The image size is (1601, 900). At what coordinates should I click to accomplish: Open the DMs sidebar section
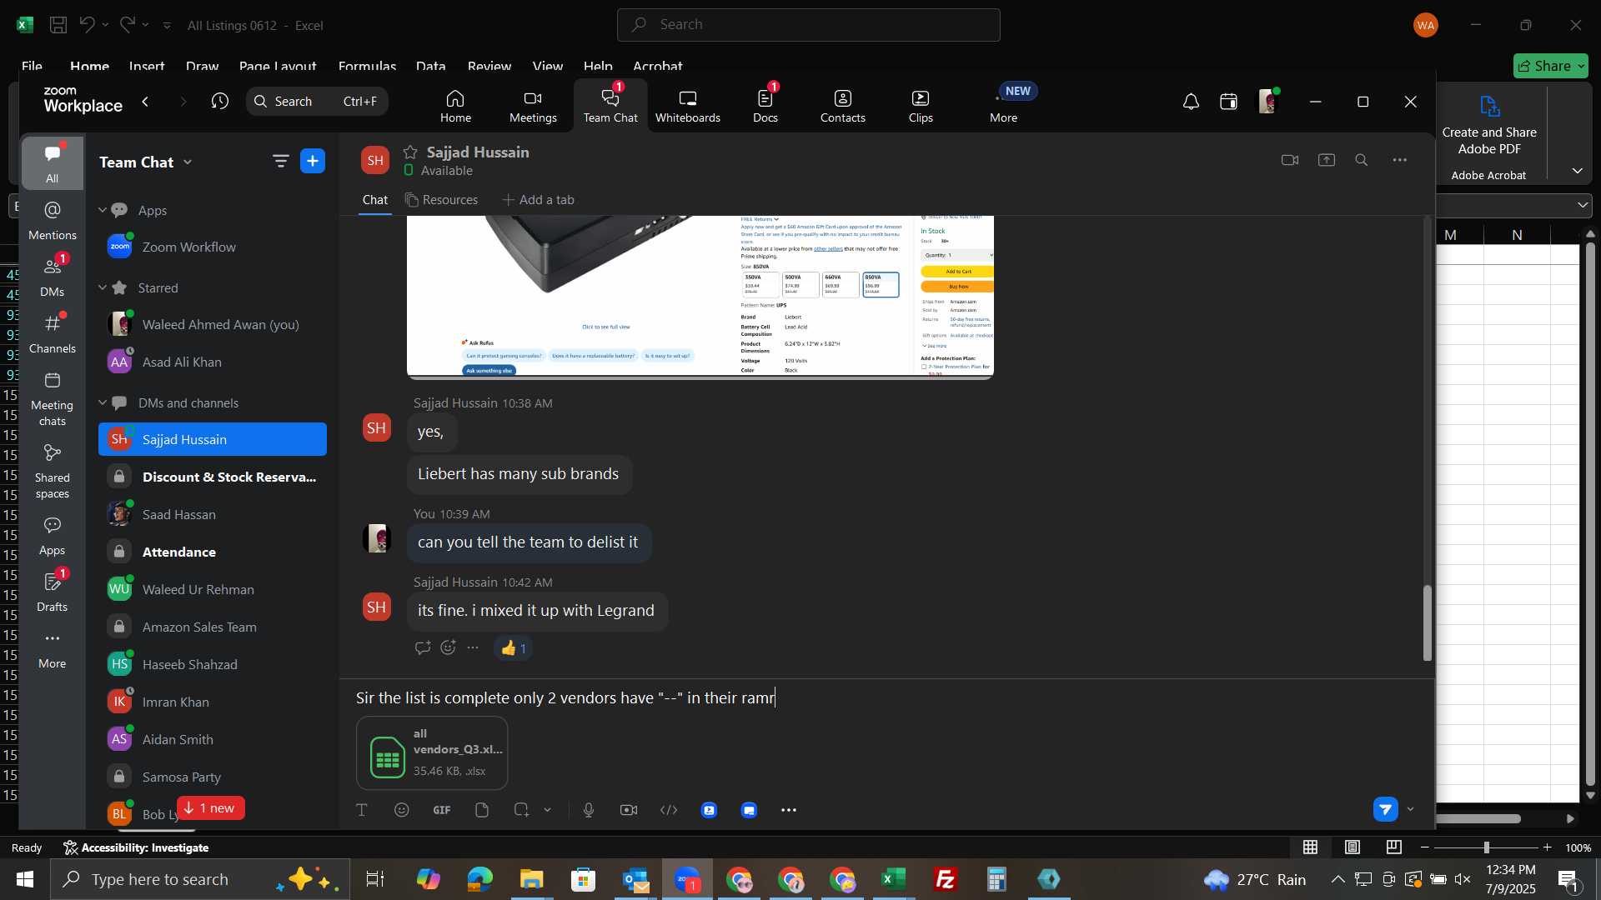tap(52, 277)
